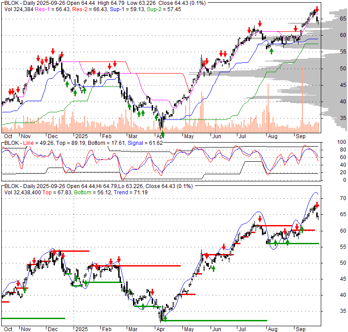Click 'Feb' on the trend chart time axis
Screen dimensions: 348x332
coord(107,329)
